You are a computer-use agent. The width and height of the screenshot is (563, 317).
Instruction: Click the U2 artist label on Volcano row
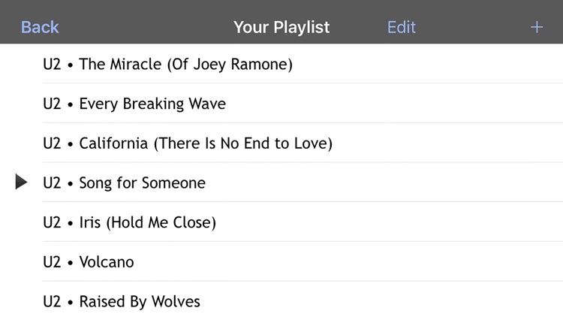tap(52, 262)
